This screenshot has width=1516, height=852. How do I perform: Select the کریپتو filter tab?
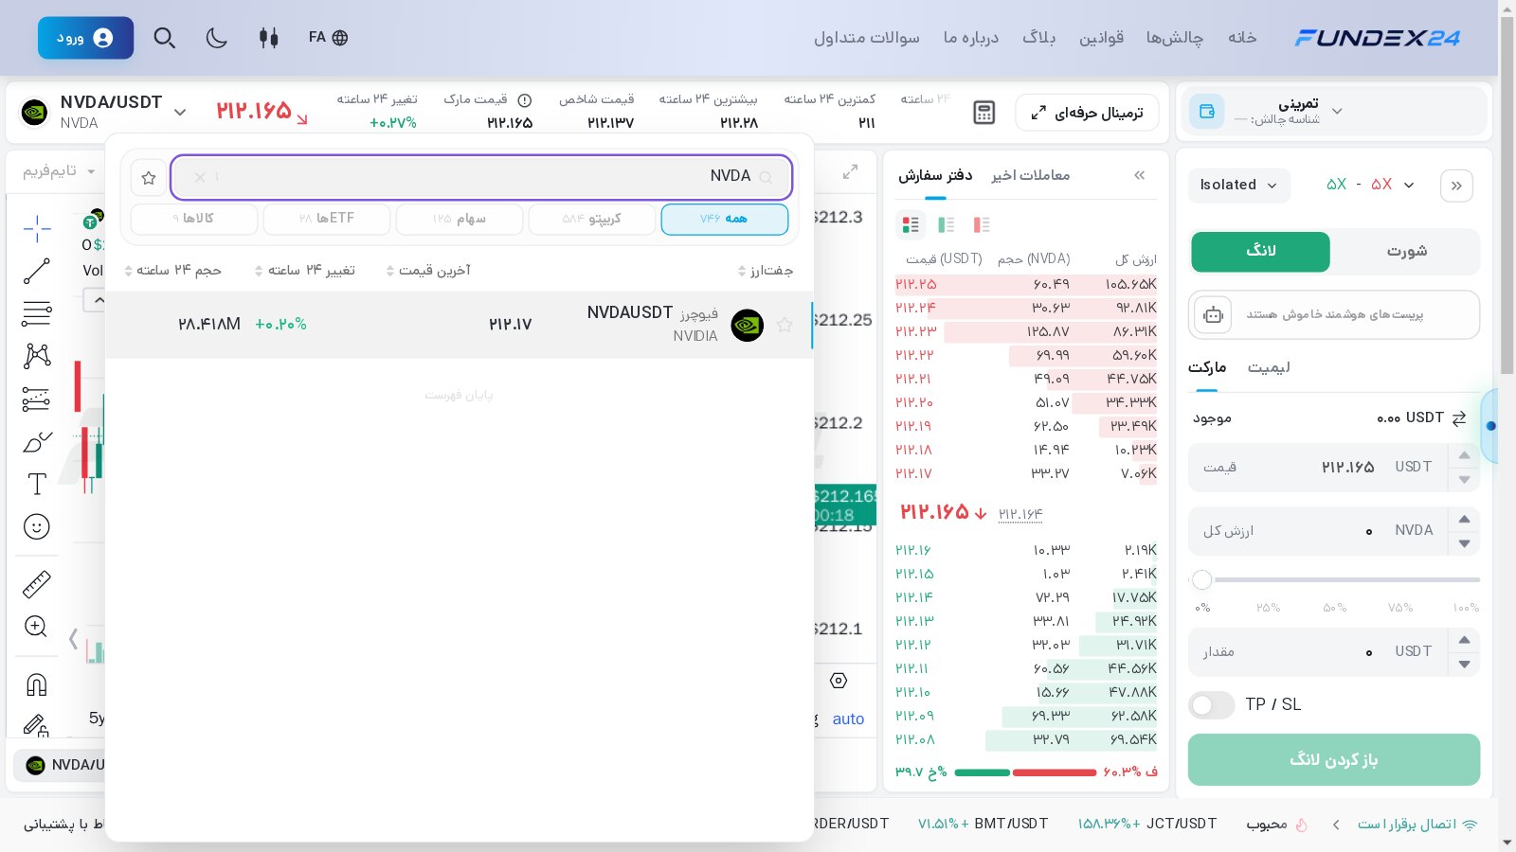coord(592,219)
